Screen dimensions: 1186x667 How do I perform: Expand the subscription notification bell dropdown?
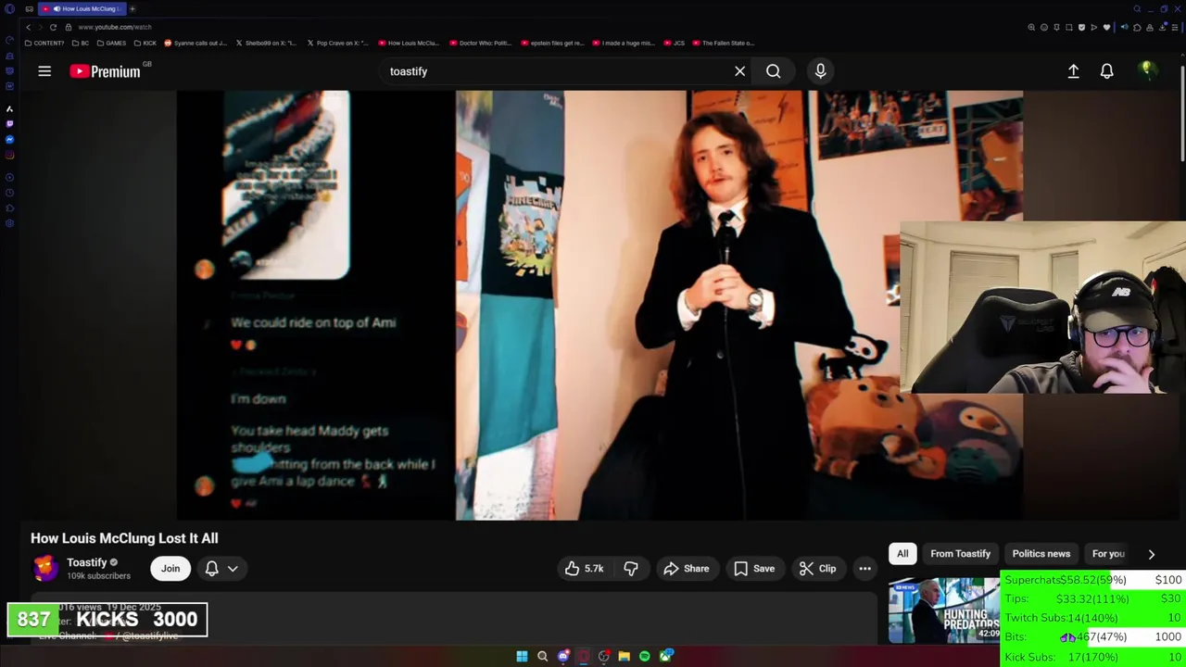(221, 569)
